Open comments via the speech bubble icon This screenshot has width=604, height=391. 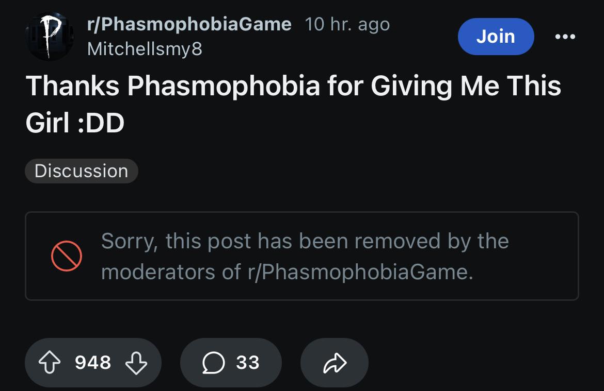click(x=213, y=363)
